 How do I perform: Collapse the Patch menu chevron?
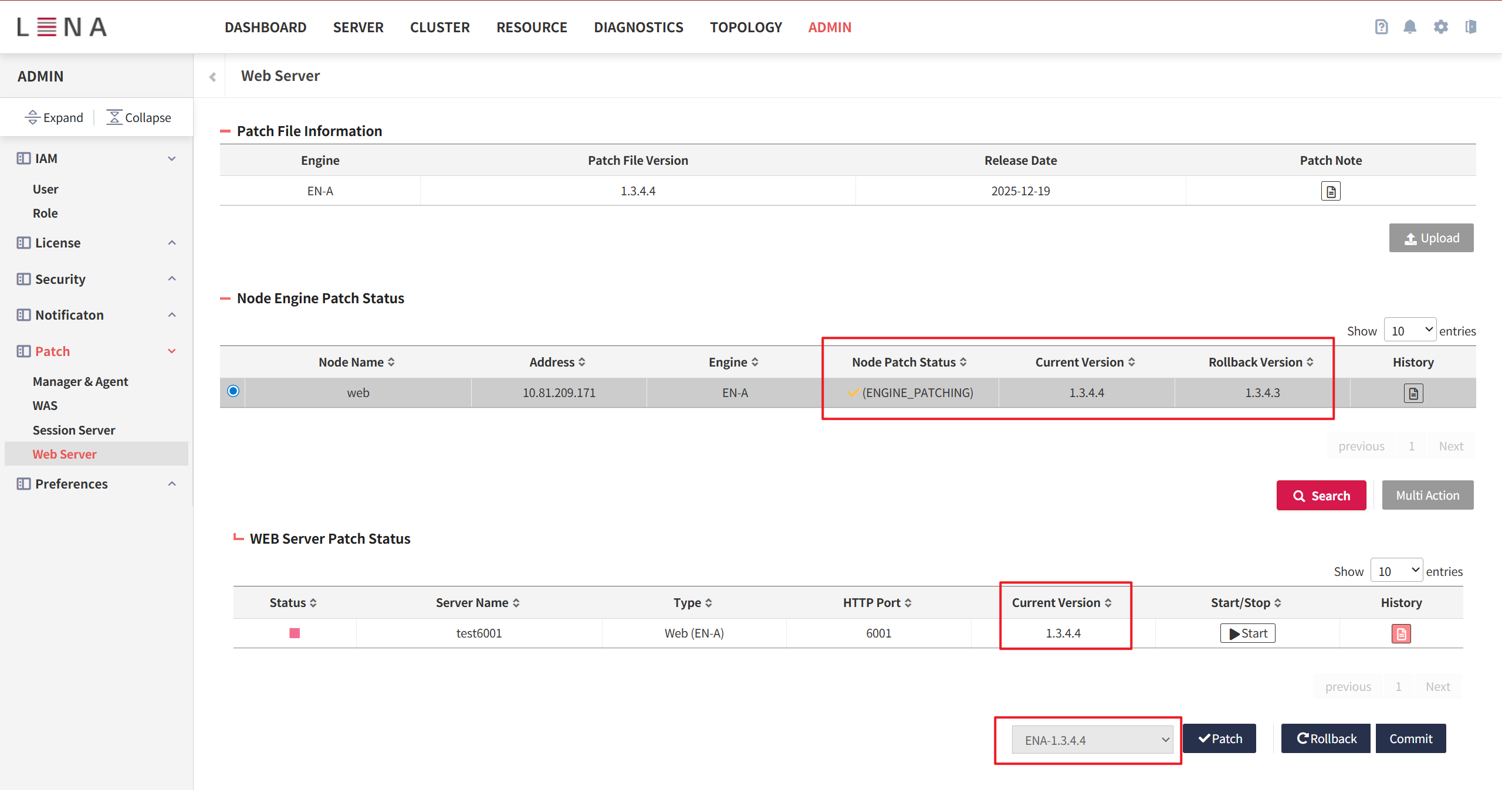pos(172,351)
